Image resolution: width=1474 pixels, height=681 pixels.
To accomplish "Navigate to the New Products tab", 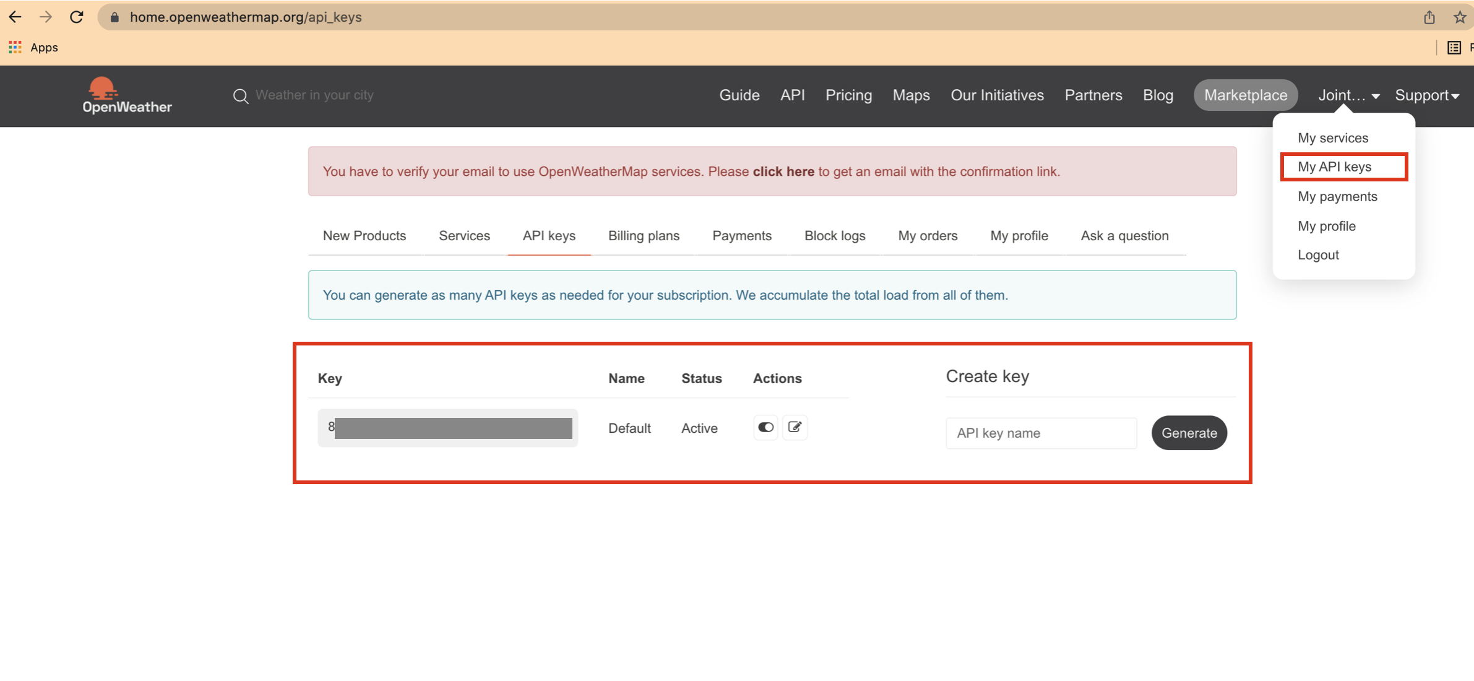I will click(364, 235).
